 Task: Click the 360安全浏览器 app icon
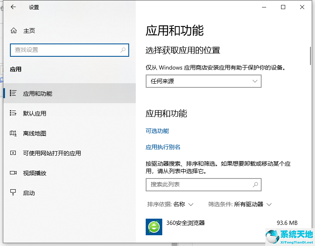point(154,227)
